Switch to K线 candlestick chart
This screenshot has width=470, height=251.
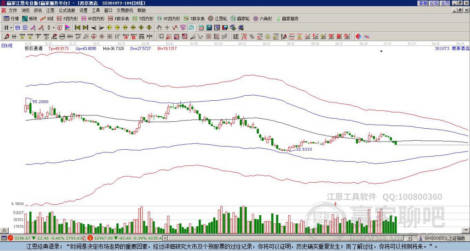tap(47, 18)
